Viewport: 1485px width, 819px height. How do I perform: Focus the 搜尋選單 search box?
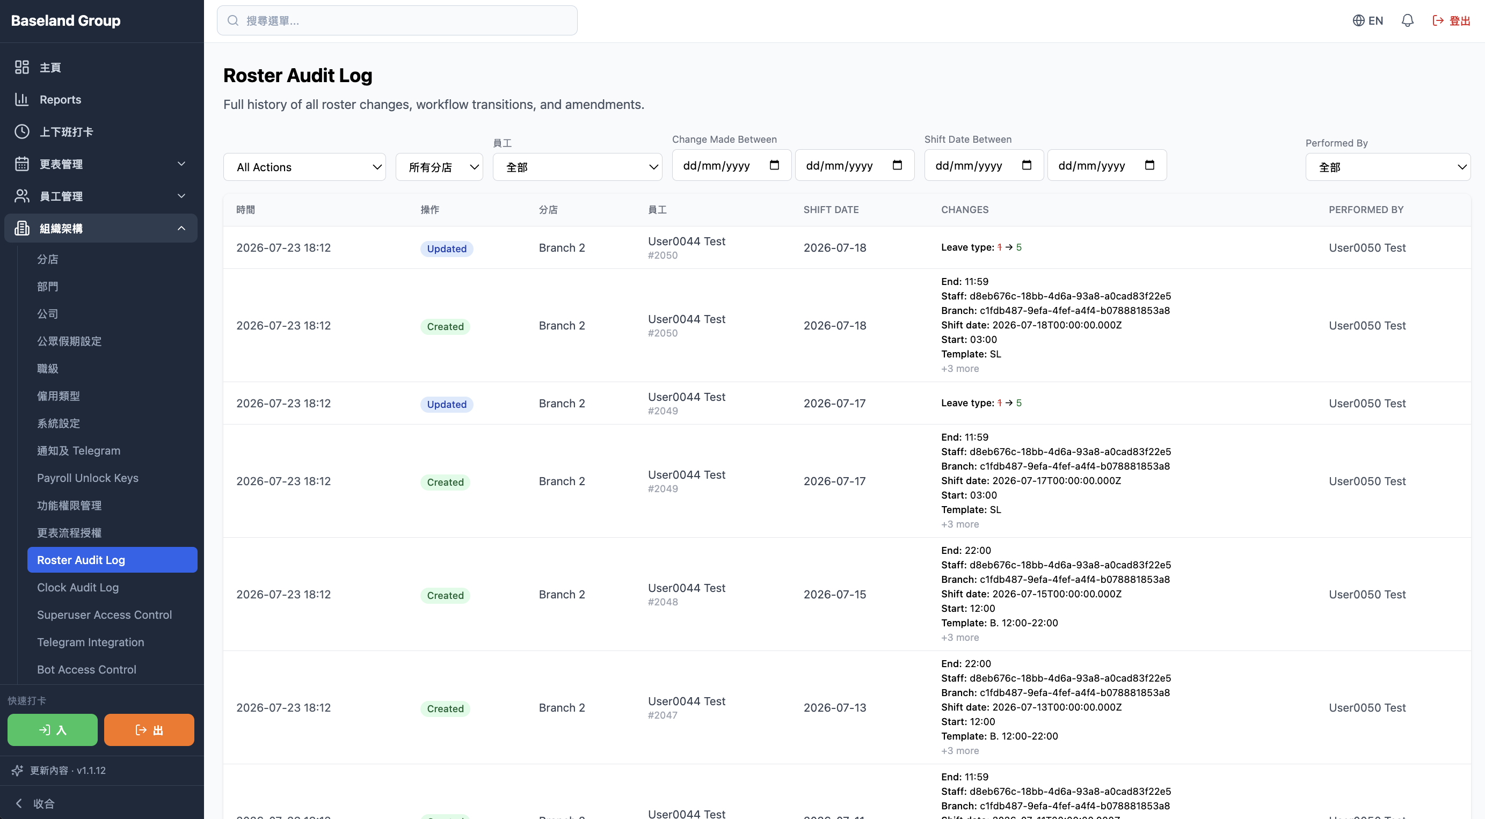tap(397, 21)
